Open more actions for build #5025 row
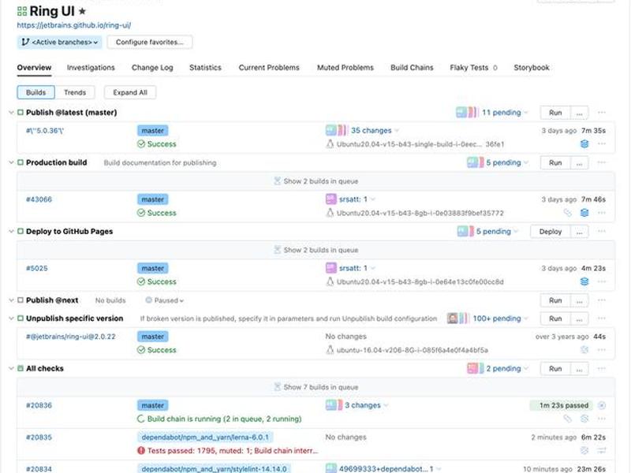Screen dimensions: 631x473 click(602, 281)
